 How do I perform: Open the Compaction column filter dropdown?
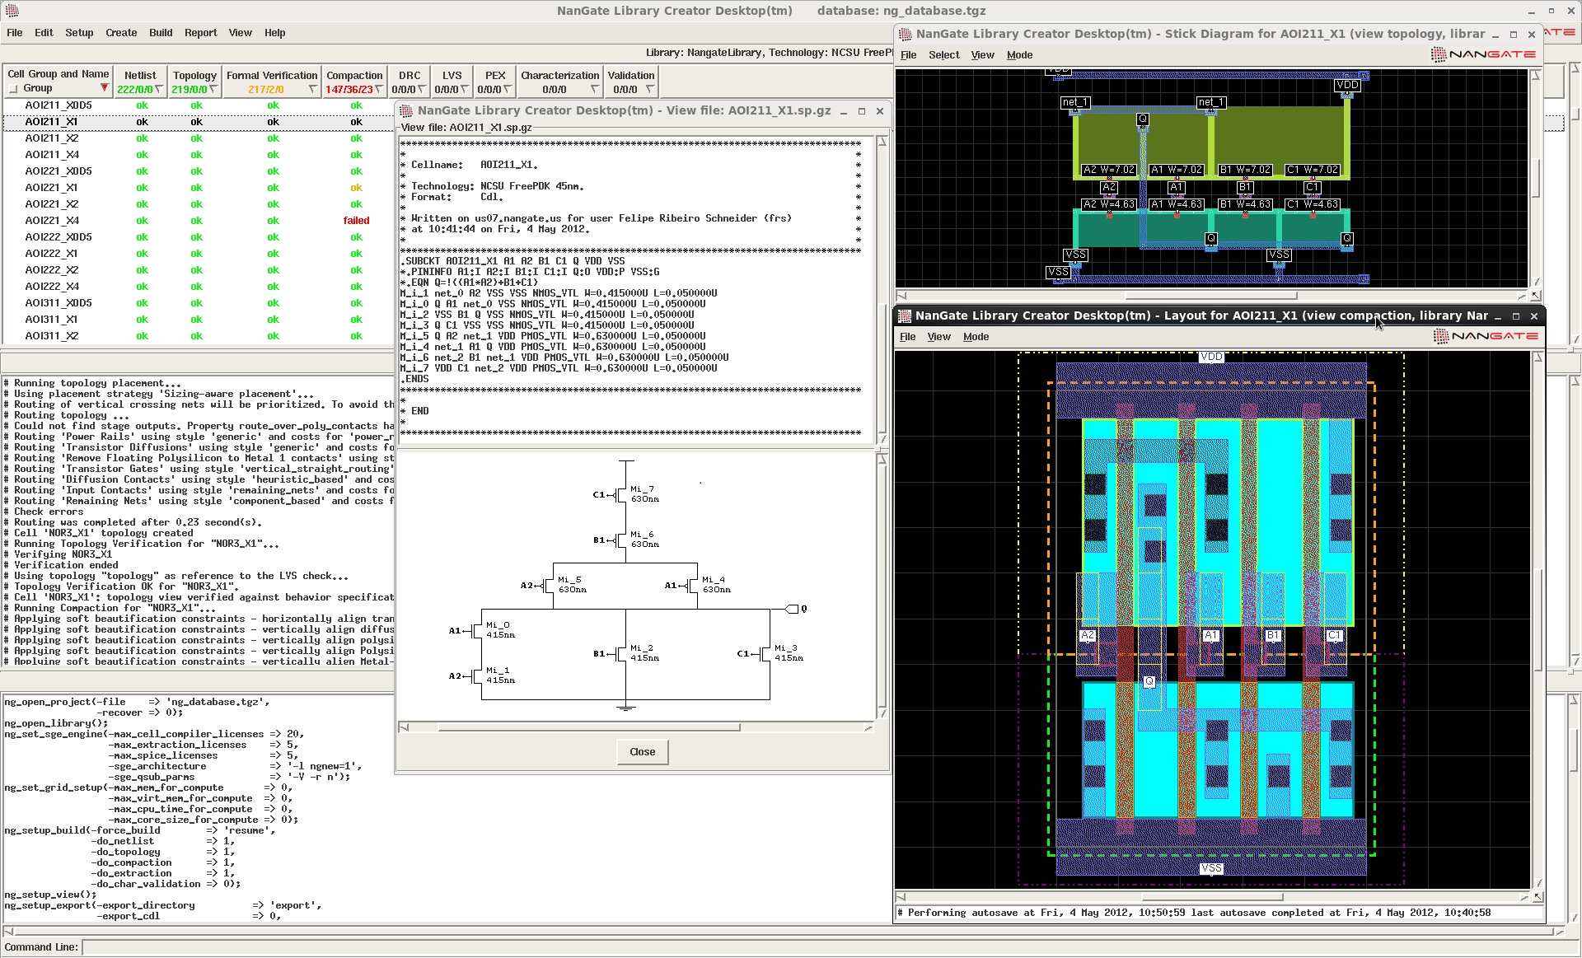(379, 89)
